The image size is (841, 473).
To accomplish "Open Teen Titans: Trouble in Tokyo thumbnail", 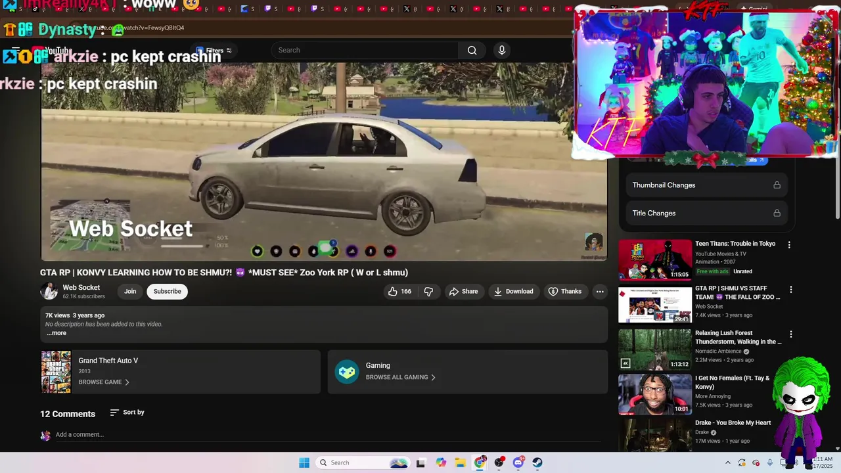I will [655, 259].
